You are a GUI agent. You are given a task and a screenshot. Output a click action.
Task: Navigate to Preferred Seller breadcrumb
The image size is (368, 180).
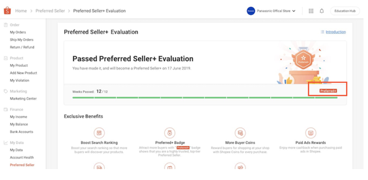coord(50,11)
